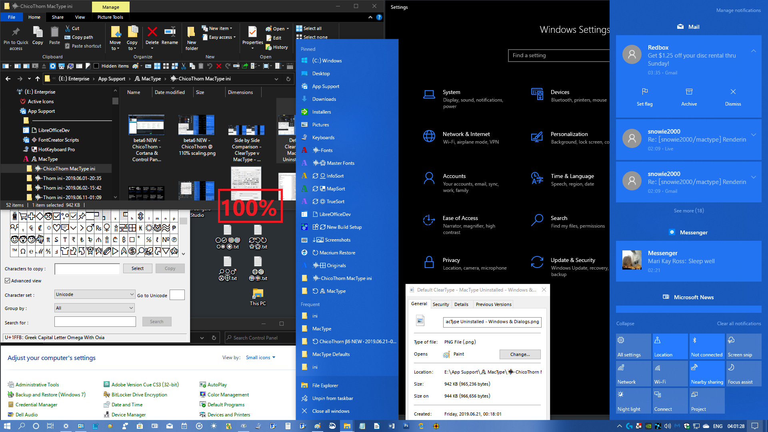
Task: Select Close all windows in the jump list
Action: [331, 411]
